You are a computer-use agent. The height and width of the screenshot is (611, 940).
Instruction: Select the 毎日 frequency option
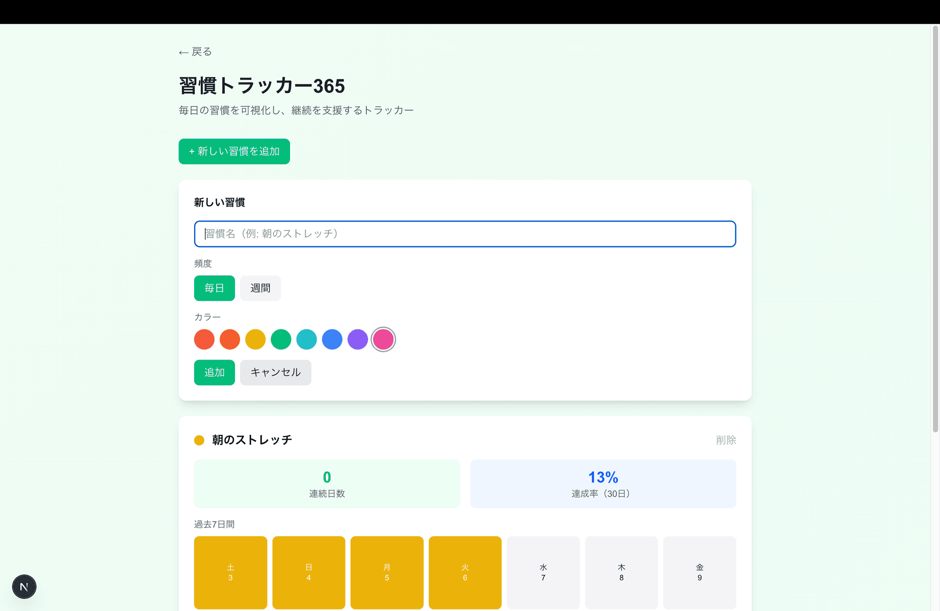click(x=214, y=288)
